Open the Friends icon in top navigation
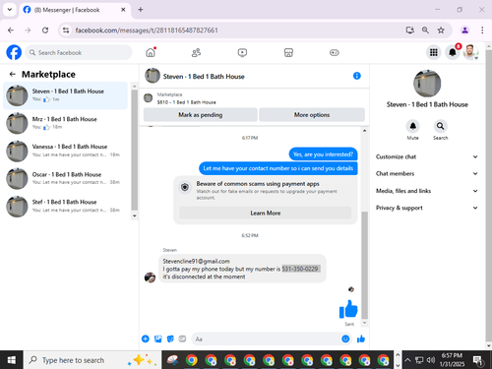 pyautogui.click(x=196, y=52)
